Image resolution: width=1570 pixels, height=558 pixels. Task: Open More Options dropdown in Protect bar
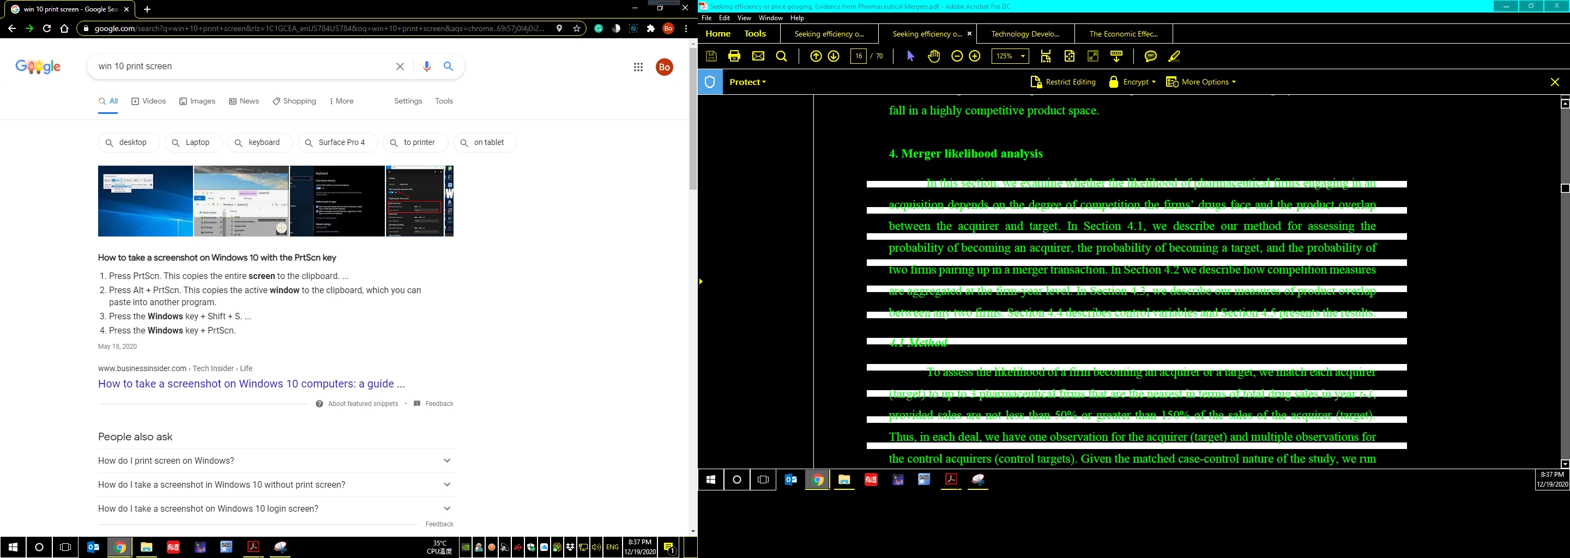[1201, 82]
